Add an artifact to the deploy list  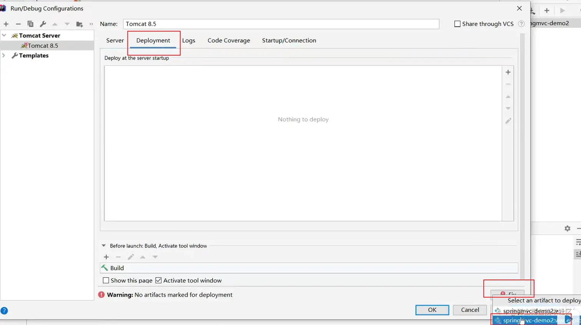click(x=508, y=72)
